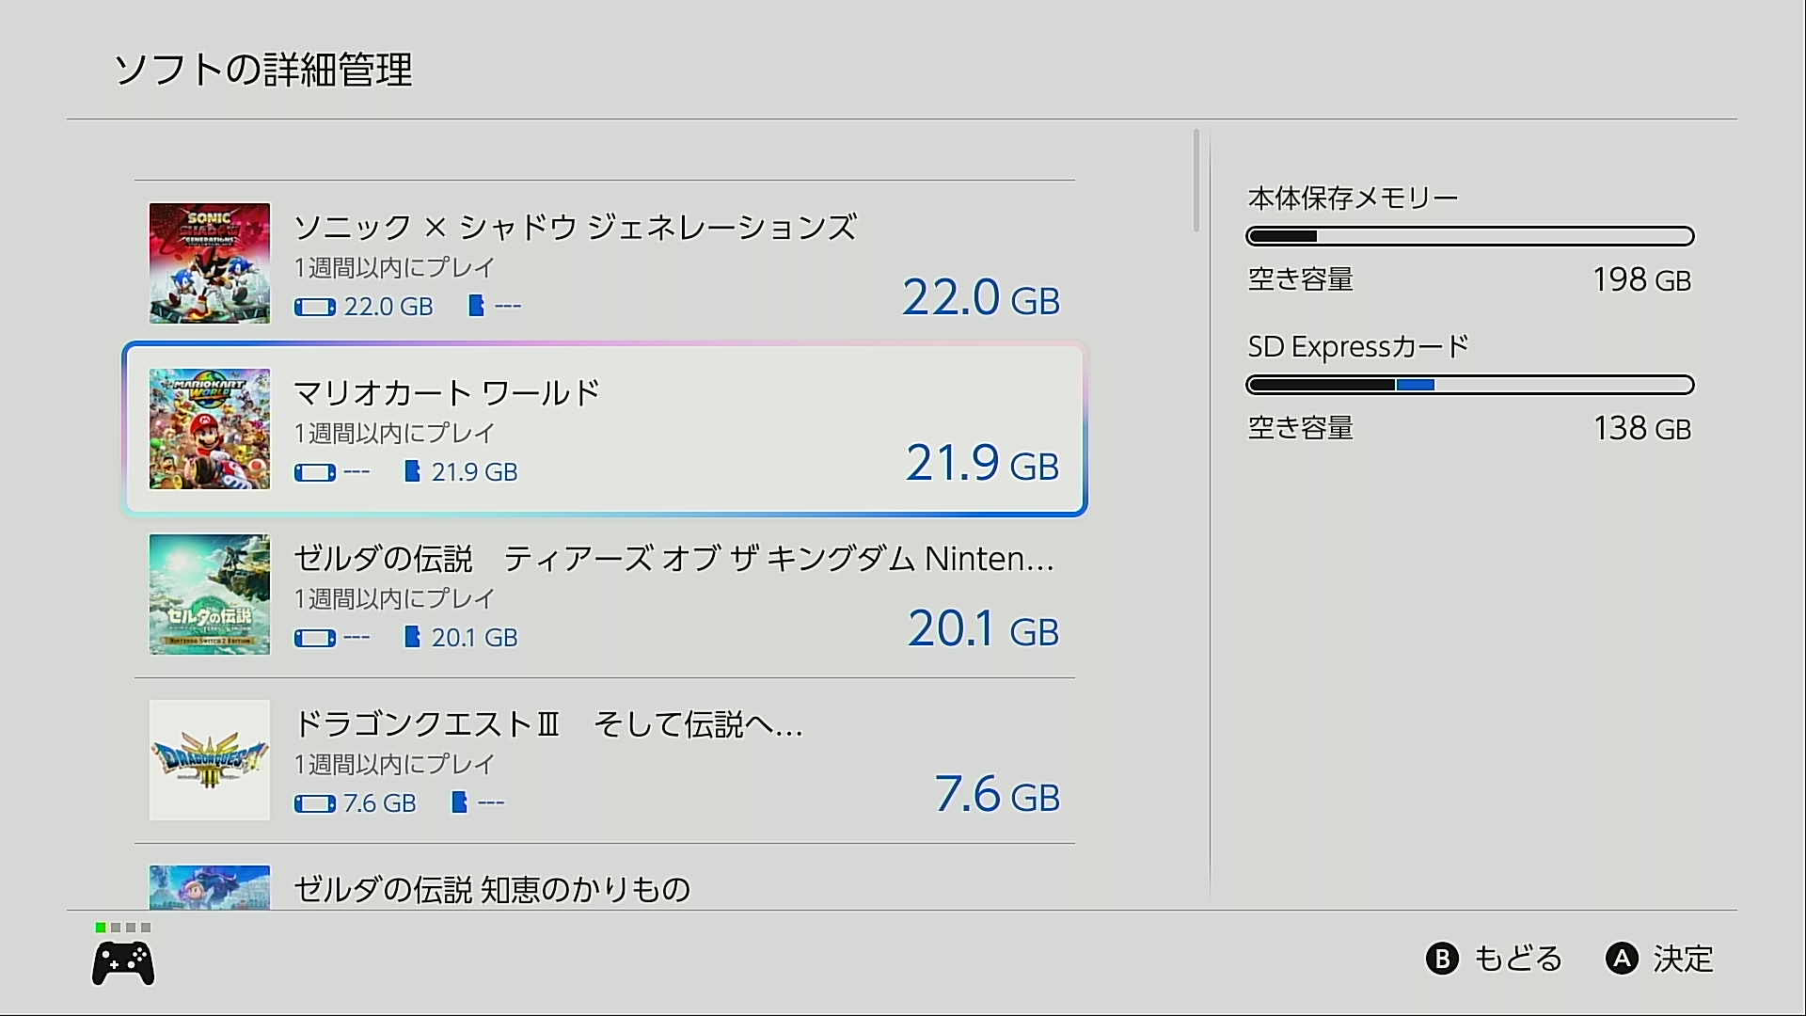This screenshot has height=1016, width=1806.
Task: Click the B button icon for もどる
Action: (x=1442, y=959)
